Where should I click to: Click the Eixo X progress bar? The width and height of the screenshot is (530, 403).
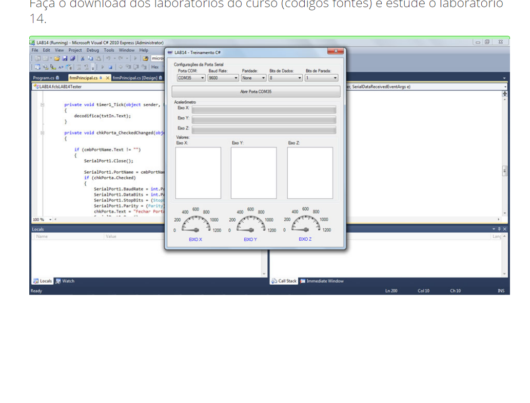(264, 110)
